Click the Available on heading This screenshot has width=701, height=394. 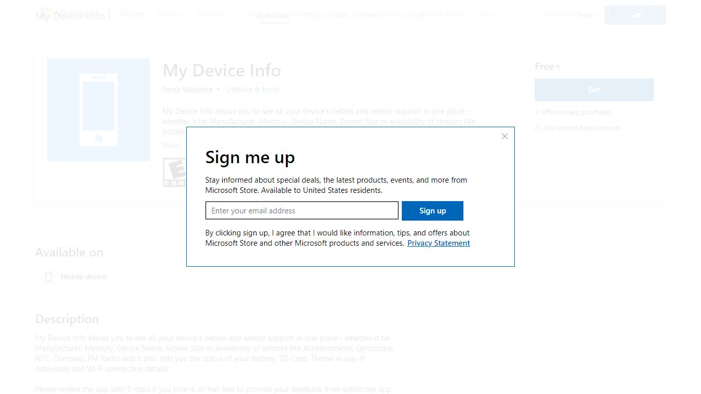click(x=69, y=252)
